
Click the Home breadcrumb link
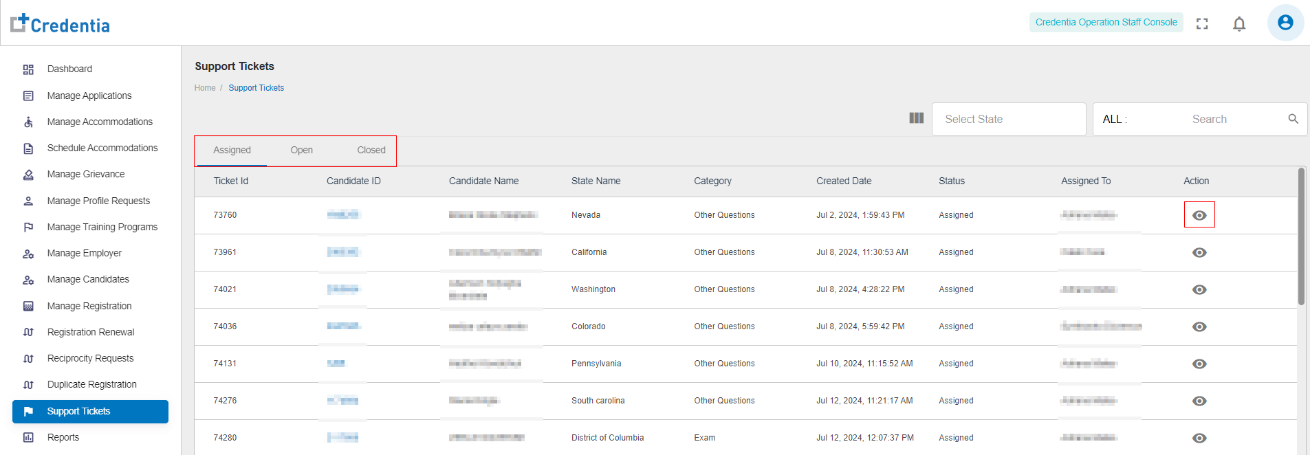point(205,88)
